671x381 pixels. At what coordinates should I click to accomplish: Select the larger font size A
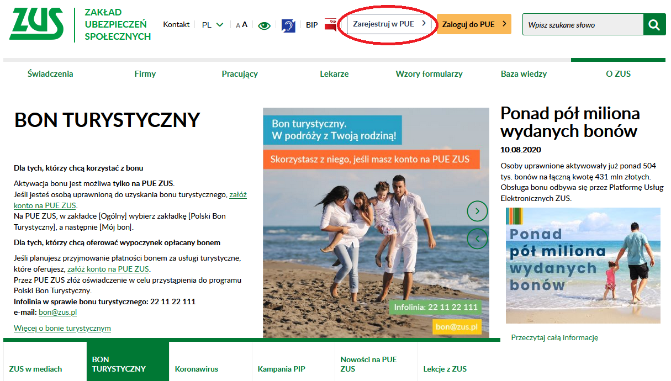pos(245,25)
